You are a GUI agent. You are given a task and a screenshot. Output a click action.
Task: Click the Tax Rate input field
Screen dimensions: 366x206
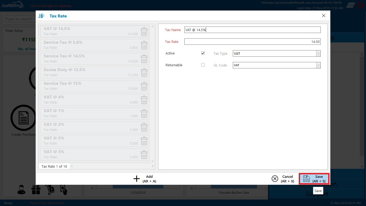[x=252, y=42]
